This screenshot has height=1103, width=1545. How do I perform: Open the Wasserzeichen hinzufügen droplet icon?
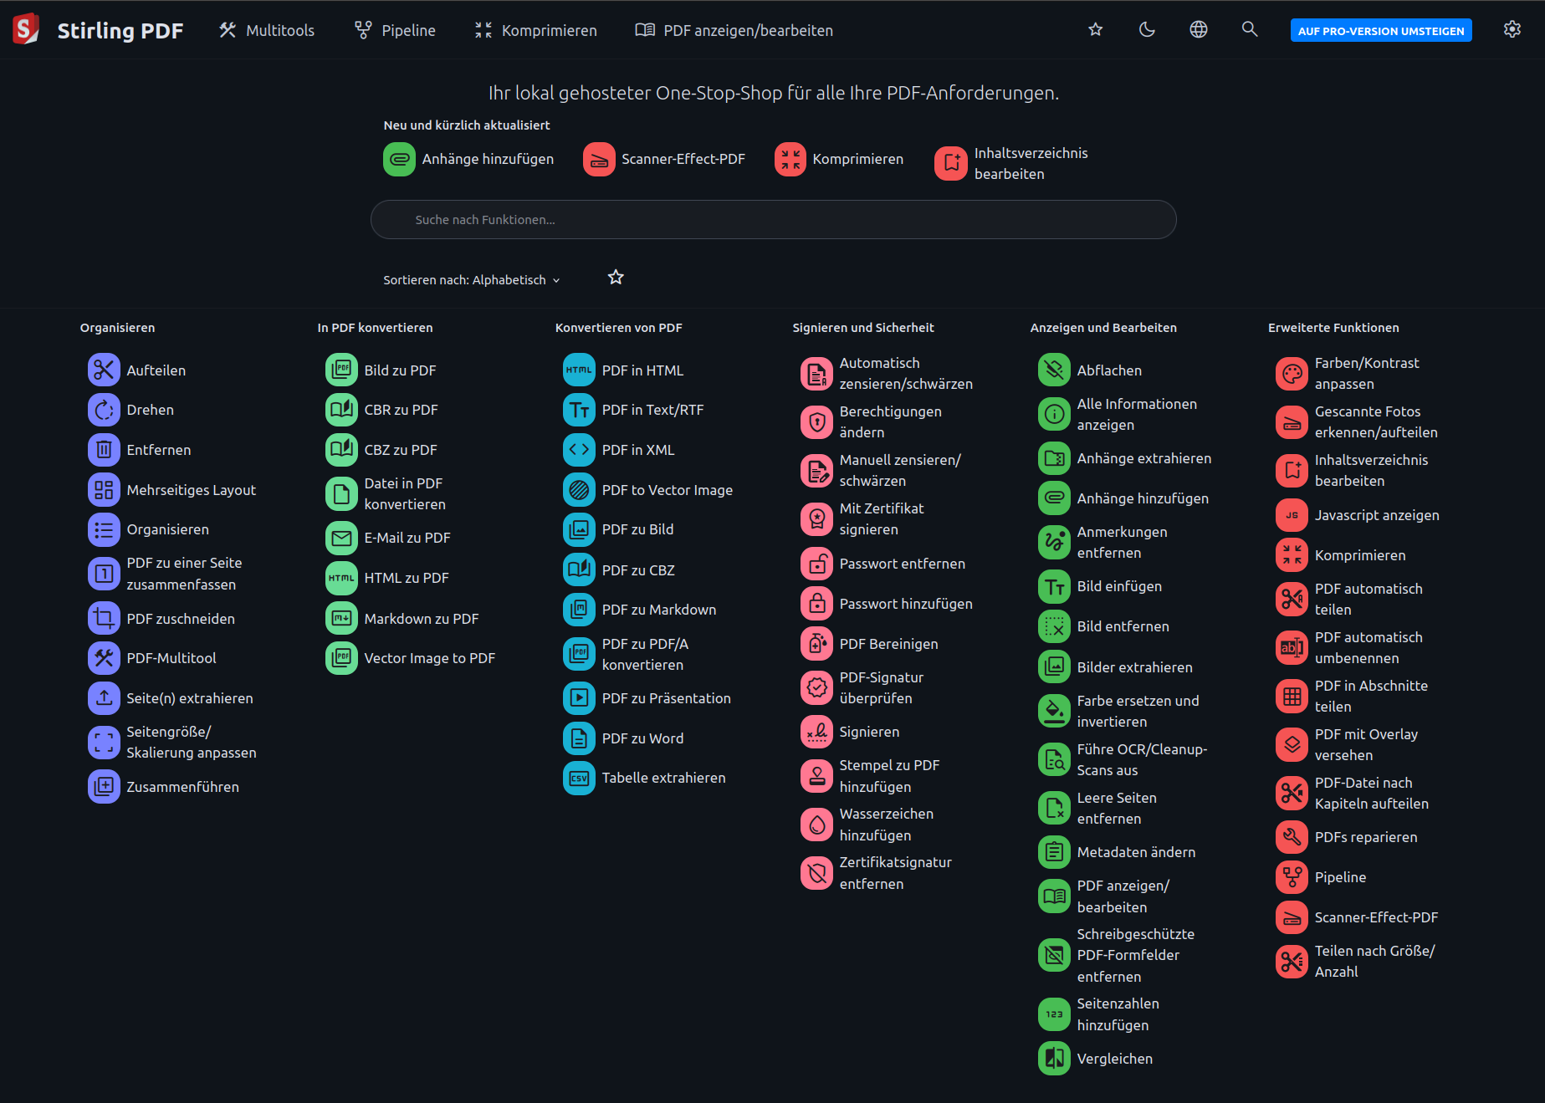coord(816,825)
